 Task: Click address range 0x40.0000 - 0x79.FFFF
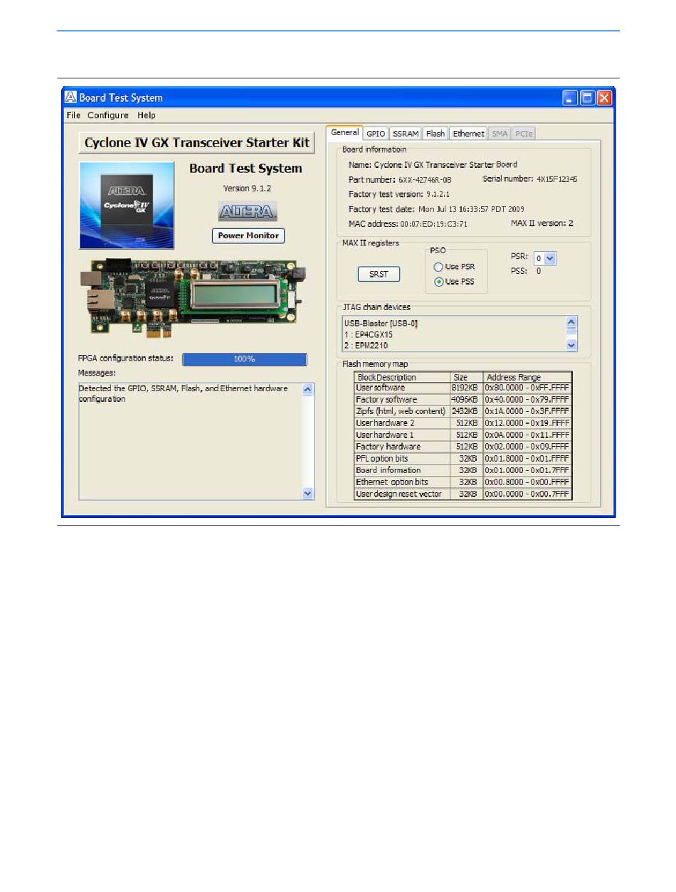point(527,400)
